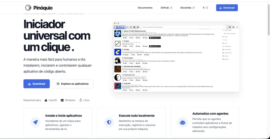Toggle the star on the FaceFusion row
Image resolution: width=270 pixels, height=139 pixels.
(125, 80)
